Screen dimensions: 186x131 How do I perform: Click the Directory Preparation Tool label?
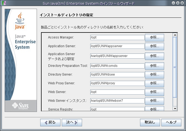coord(68,66)
